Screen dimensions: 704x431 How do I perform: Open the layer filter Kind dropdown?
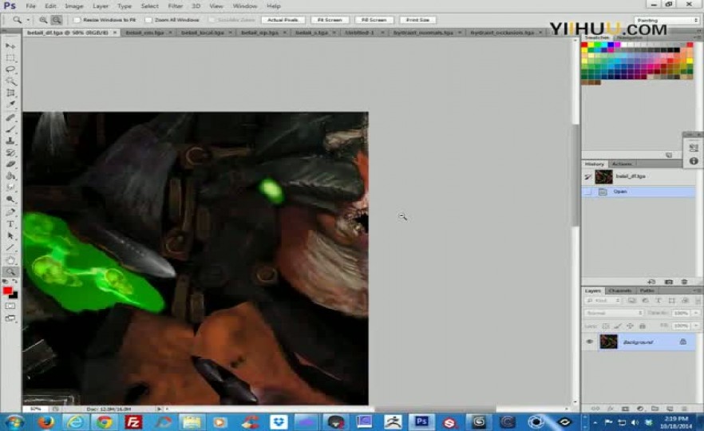click(603, 300)
